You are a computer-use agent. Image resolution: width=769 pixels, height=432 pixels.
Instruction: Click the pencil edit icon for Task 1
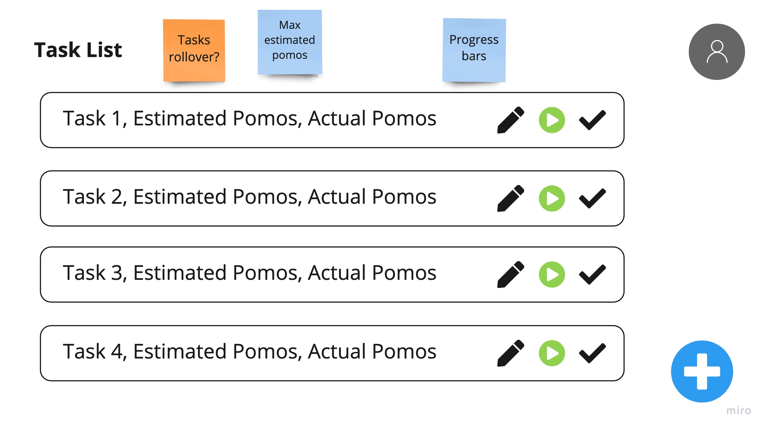pos(510,120)
